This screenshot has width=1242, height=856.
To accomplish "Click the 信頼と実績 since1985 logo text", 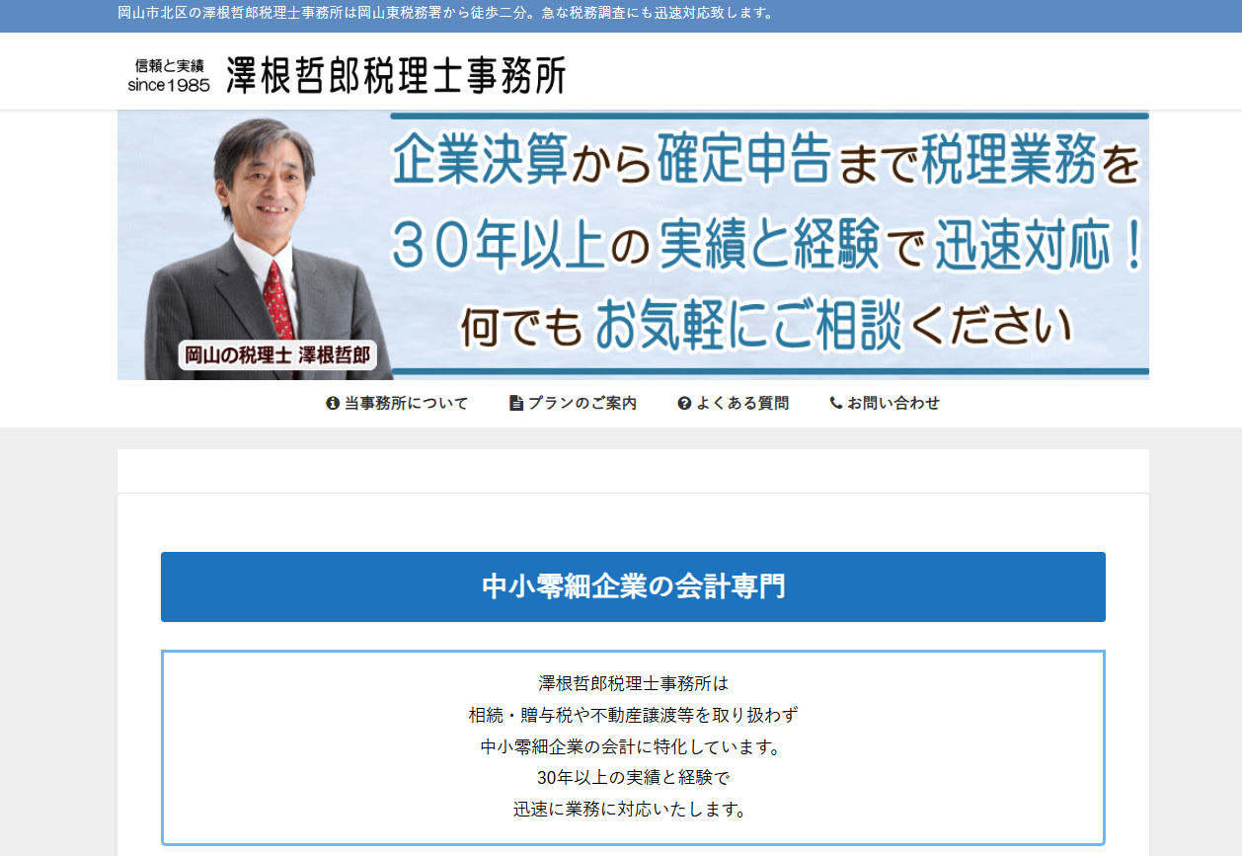I will 169,75.
